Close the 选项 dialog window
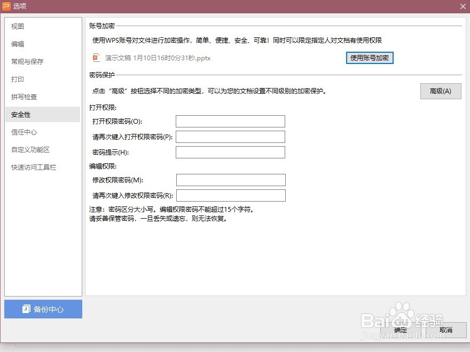470x352 pixels. click(463, 6)
